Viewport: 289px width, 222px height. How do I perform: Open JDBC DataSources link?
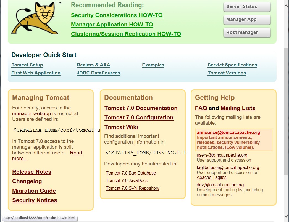tap(98, 73)
